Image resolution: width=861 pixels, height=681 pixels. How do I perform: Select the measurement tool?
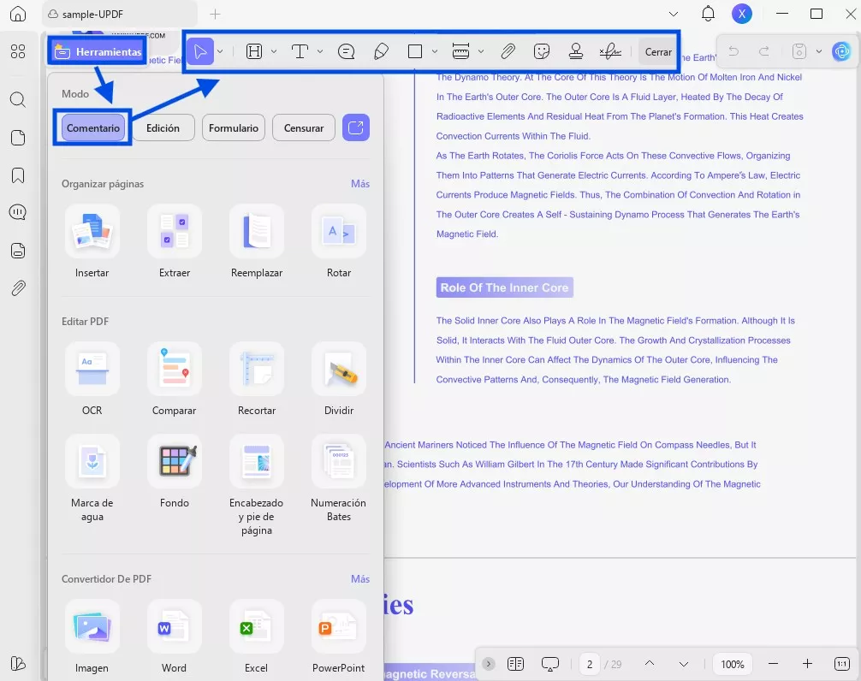point(460,51)
